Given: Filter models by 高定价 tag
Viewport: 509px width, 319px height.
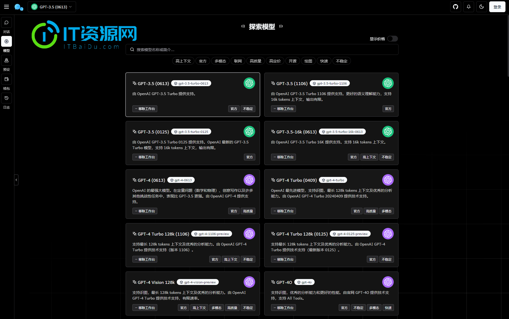Looking at the screenshot, I should [275, 61].
